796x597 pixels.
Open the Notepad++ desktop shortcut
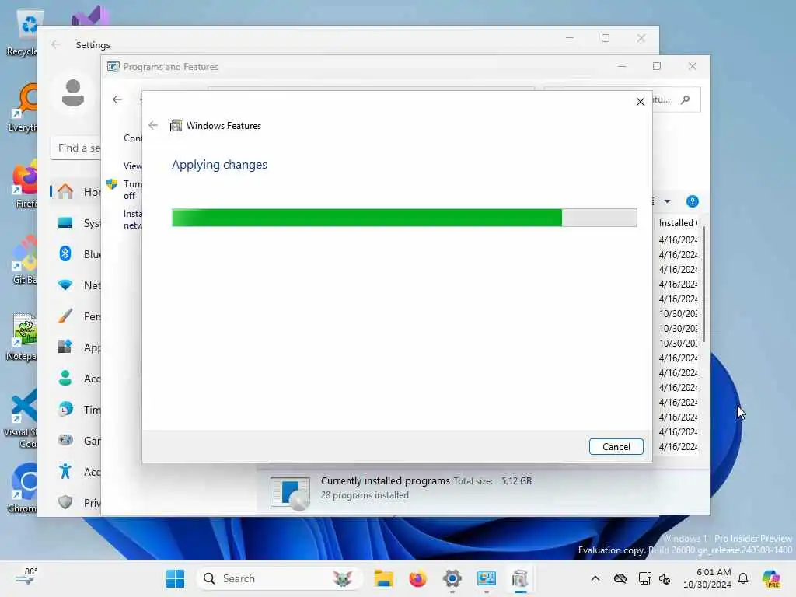tap(23, 336)
